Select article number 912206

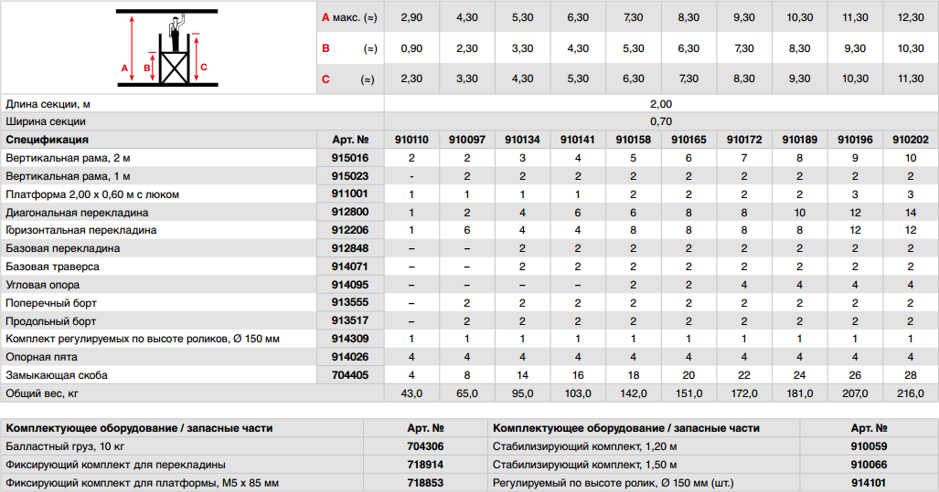pyautogui.click(x=350, y=230)
